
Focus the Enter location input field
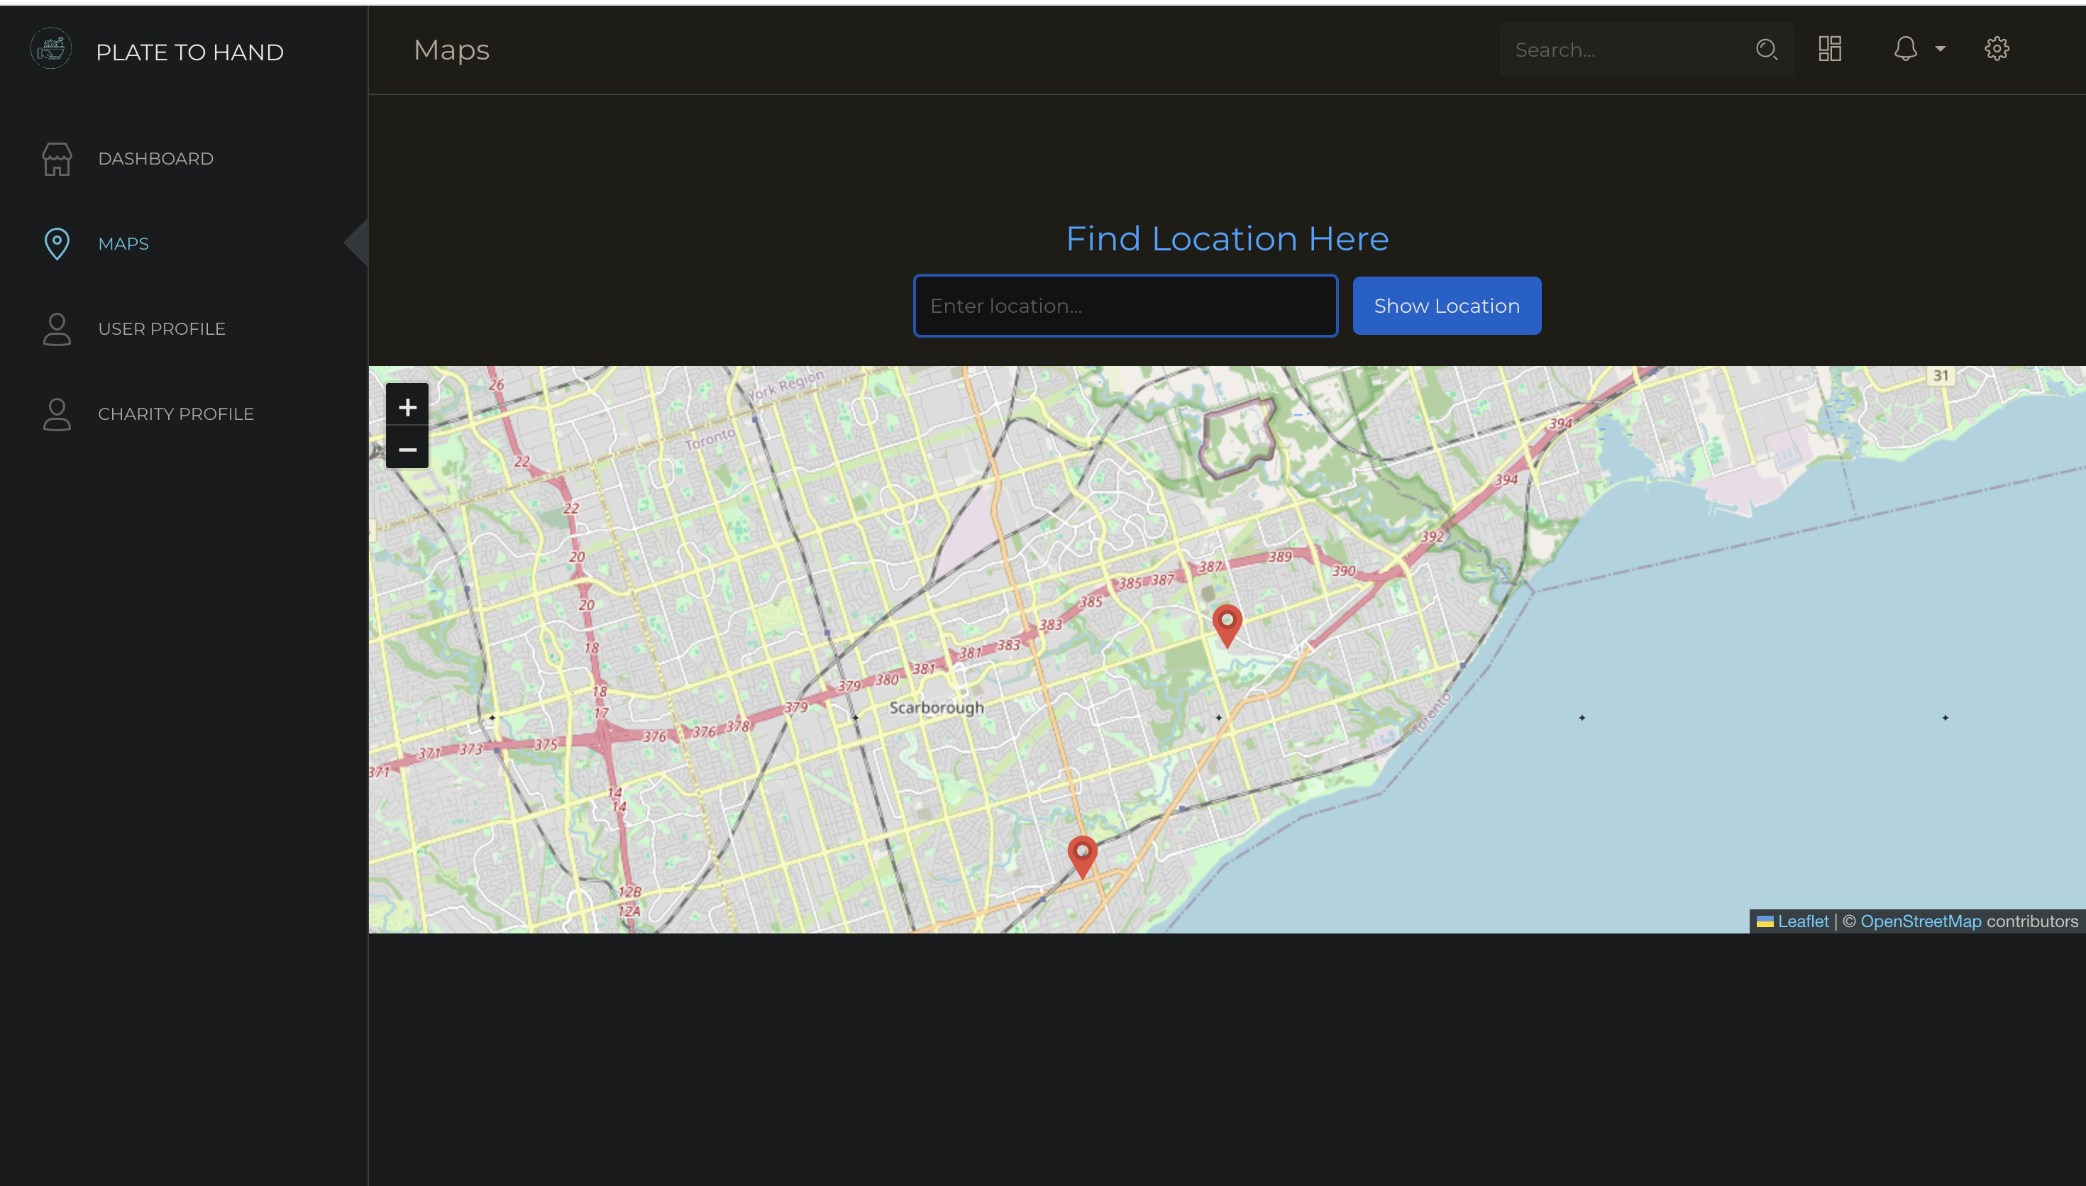coord(1125,306)
